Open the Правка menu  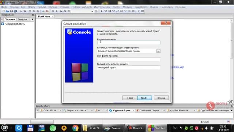[14, 7]
